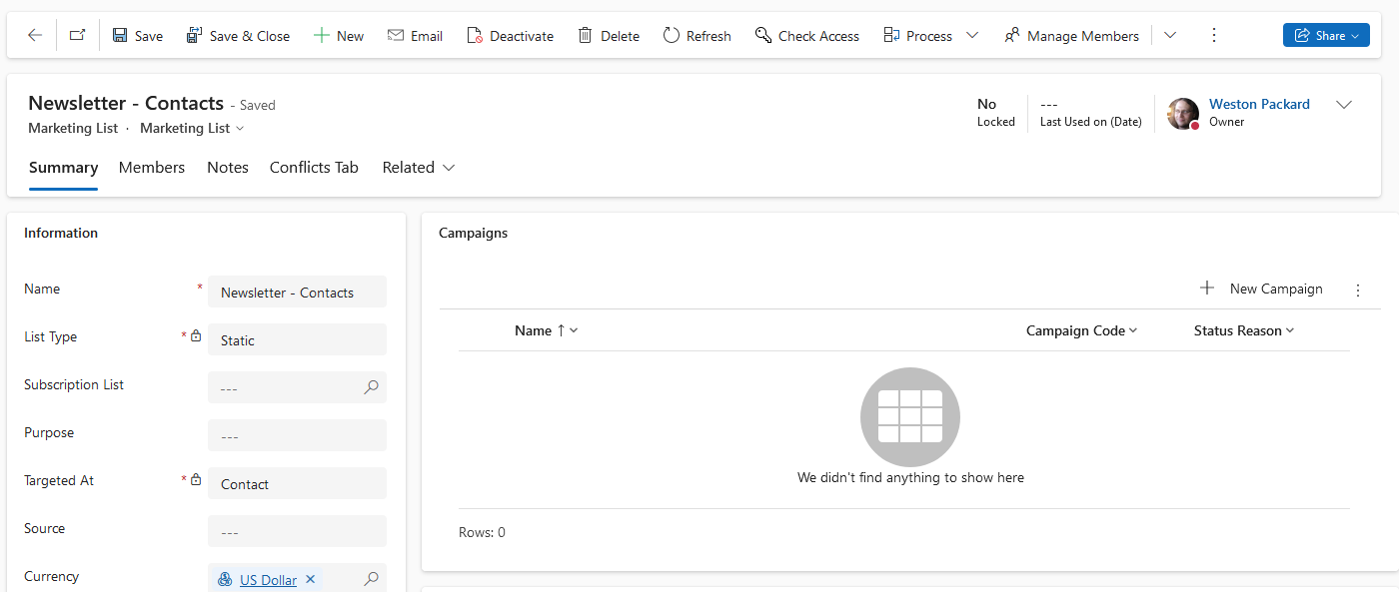Open the Conflicts Tab
1399x592 pixels.
tap(314, 168)
